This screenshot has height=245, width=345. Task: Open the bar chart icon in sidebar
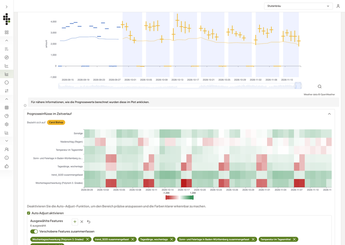pos(7,133)
